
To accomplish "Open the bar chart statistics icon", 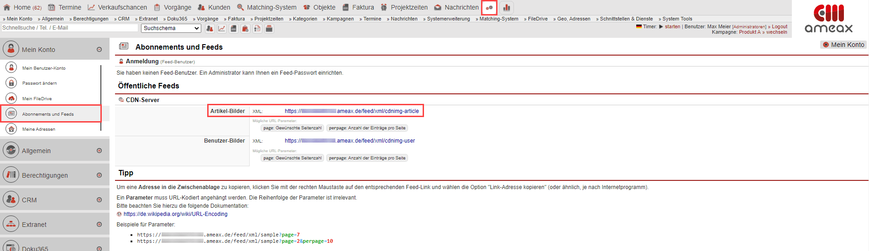I will click(x=507, y=8).
